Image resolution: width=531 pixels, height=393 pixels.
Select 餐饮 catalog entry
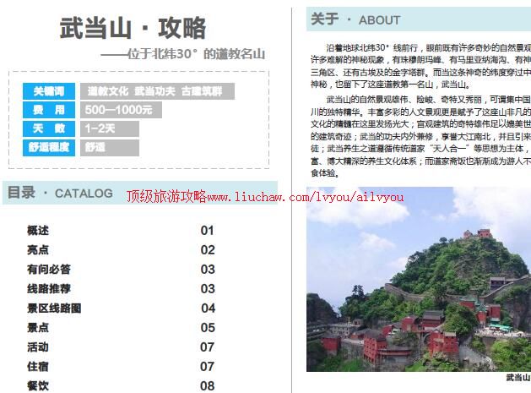[x=38, y=385]
